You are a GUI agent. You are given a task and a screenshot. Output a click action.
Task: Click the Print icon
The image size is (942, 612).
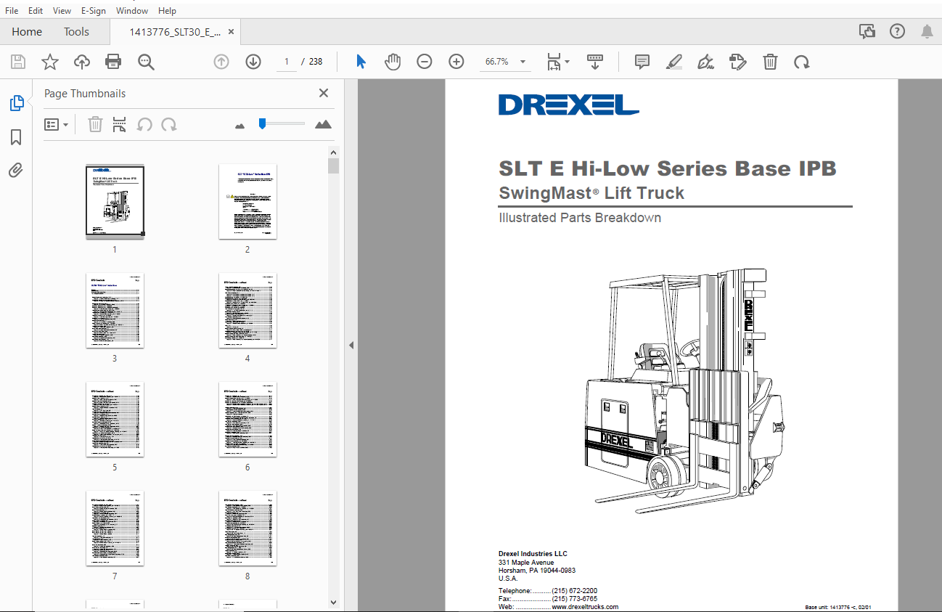pos(113,62)
